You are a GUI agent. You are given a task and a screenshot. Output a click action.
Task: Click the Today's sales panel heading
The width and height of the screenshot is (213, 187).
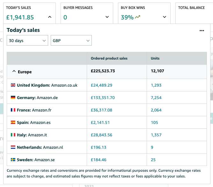[23, 30]
